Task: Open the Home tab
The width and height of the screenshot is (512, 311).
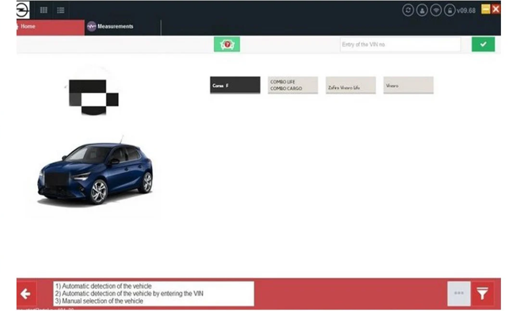Action: click(x=50, y=27)
